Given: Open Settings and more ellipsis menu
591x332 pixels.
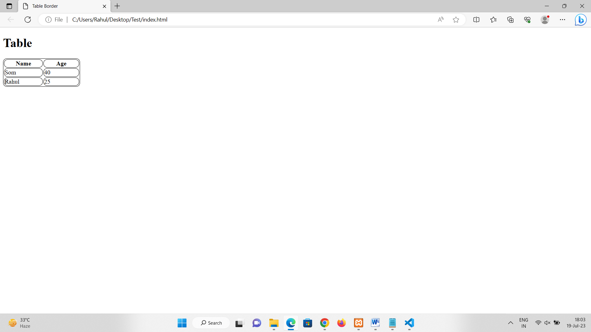Looking at the screenshot, I should (562, 20).
